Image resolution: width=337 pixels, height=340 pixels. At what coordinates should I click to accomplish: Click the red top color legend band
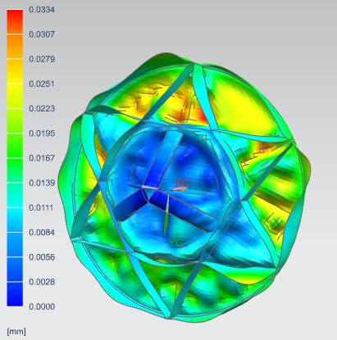15,22
